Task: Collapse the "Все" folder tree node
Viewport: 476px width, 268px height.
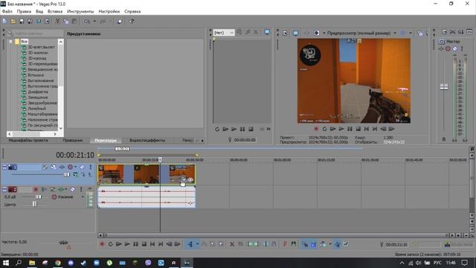Action: [x=10, y=42]
